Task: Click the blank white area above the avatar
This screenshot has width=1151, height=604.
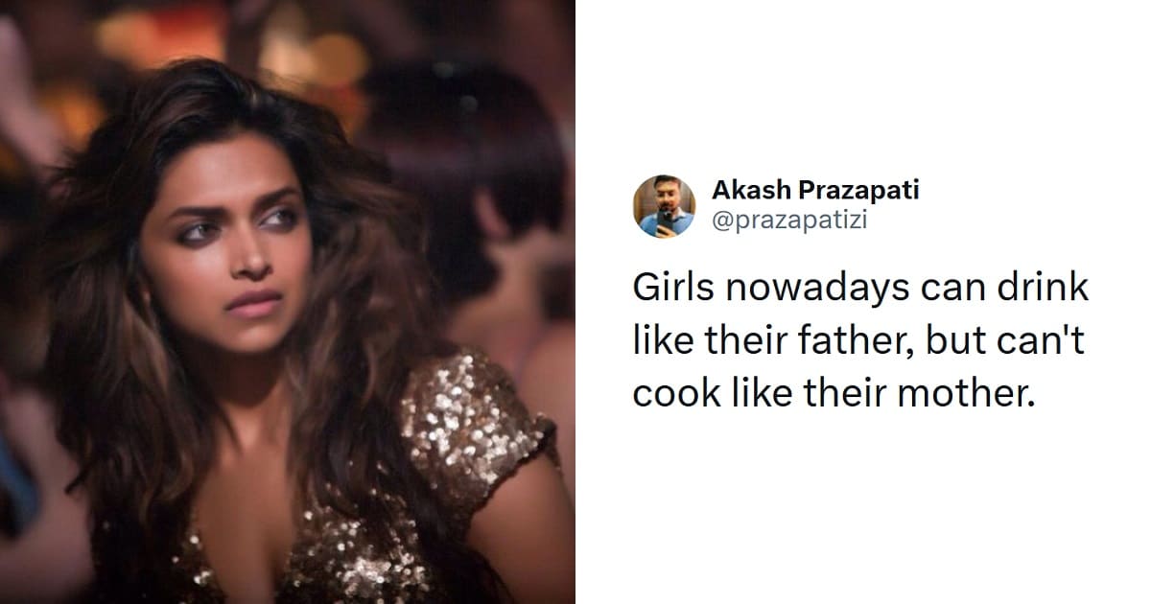Action: click(863, 86)
